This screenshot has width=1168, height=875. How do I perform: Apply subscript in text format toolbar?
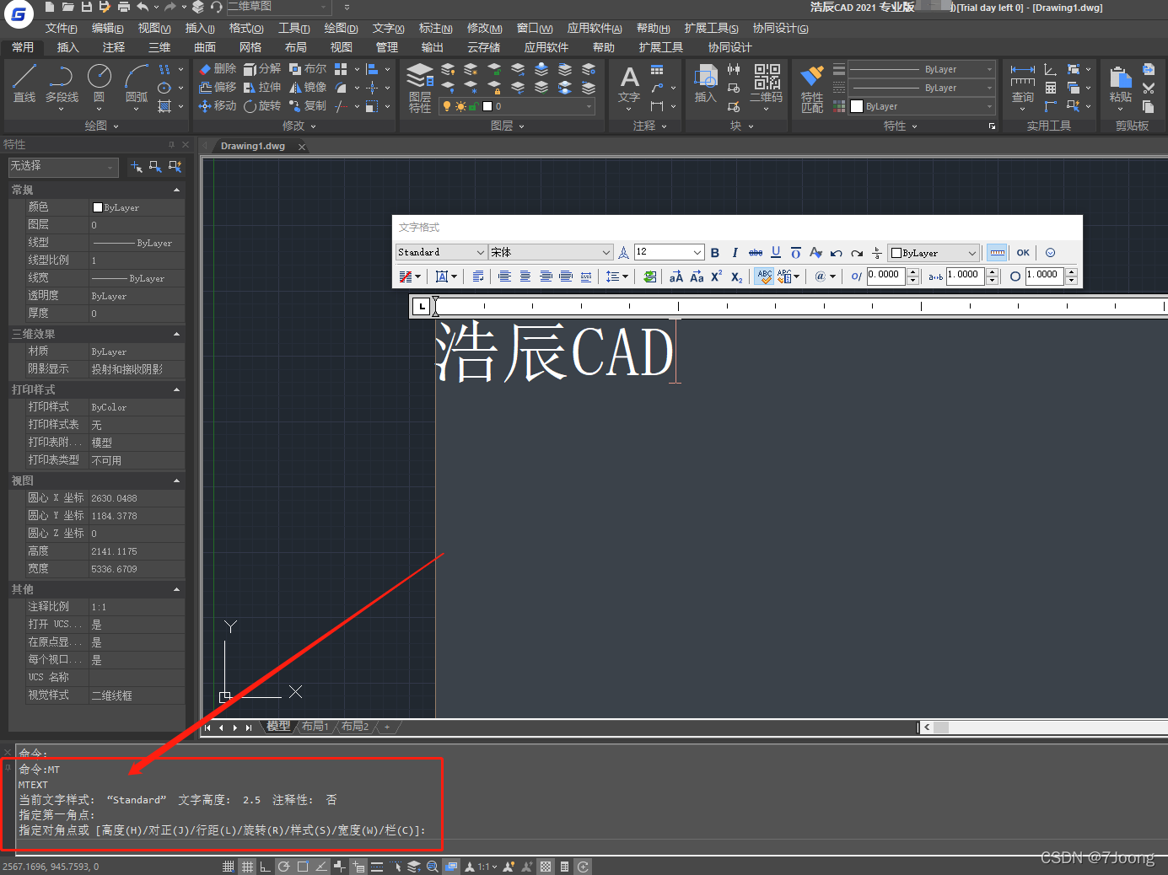(x=736, y=276)
